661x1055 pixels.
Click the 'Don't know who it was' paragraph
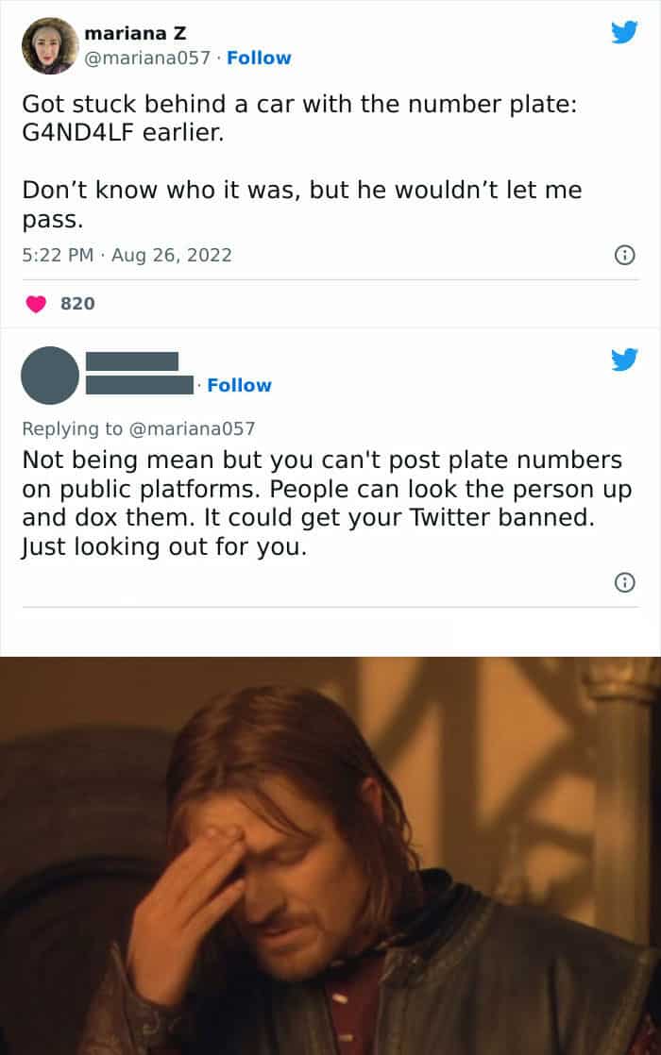click(x=302, y=204)
